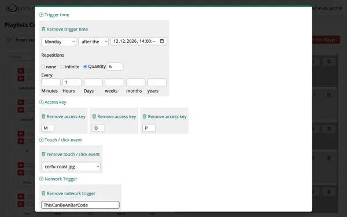Screen dimensions: 347x217
Task: Click the years interval field
Action: (x=157, y=82)
